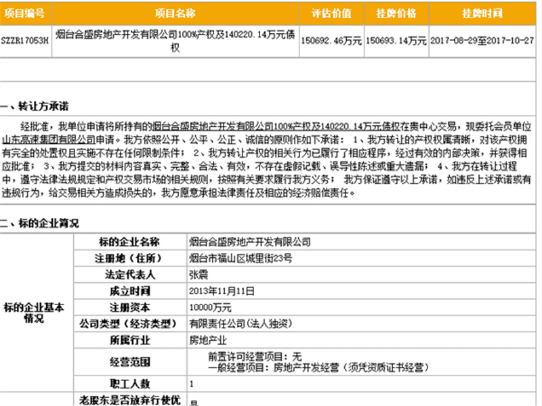Select industry value 房地产业

(x=208, y=340)
